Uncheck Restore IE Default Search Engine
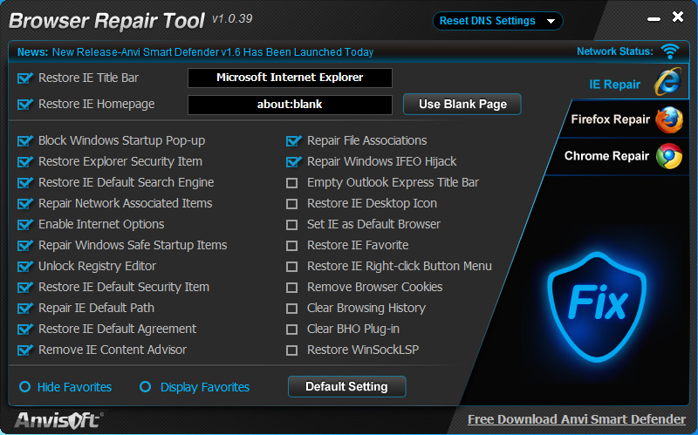698x435 pixels. tap(25, 183)
